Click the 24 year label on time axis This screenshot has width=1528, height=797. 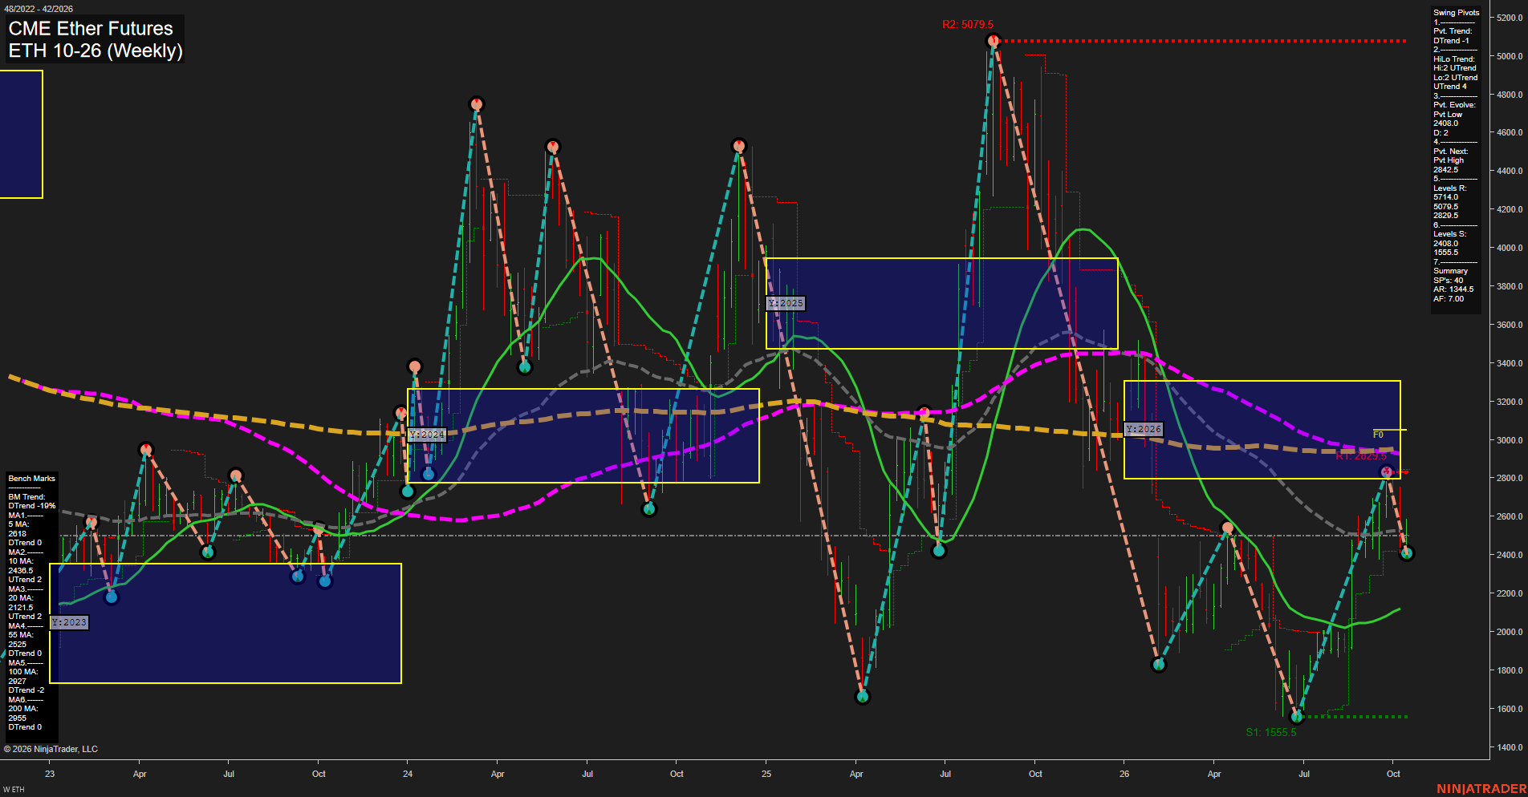pyautogui.click(x=408, y=774)
